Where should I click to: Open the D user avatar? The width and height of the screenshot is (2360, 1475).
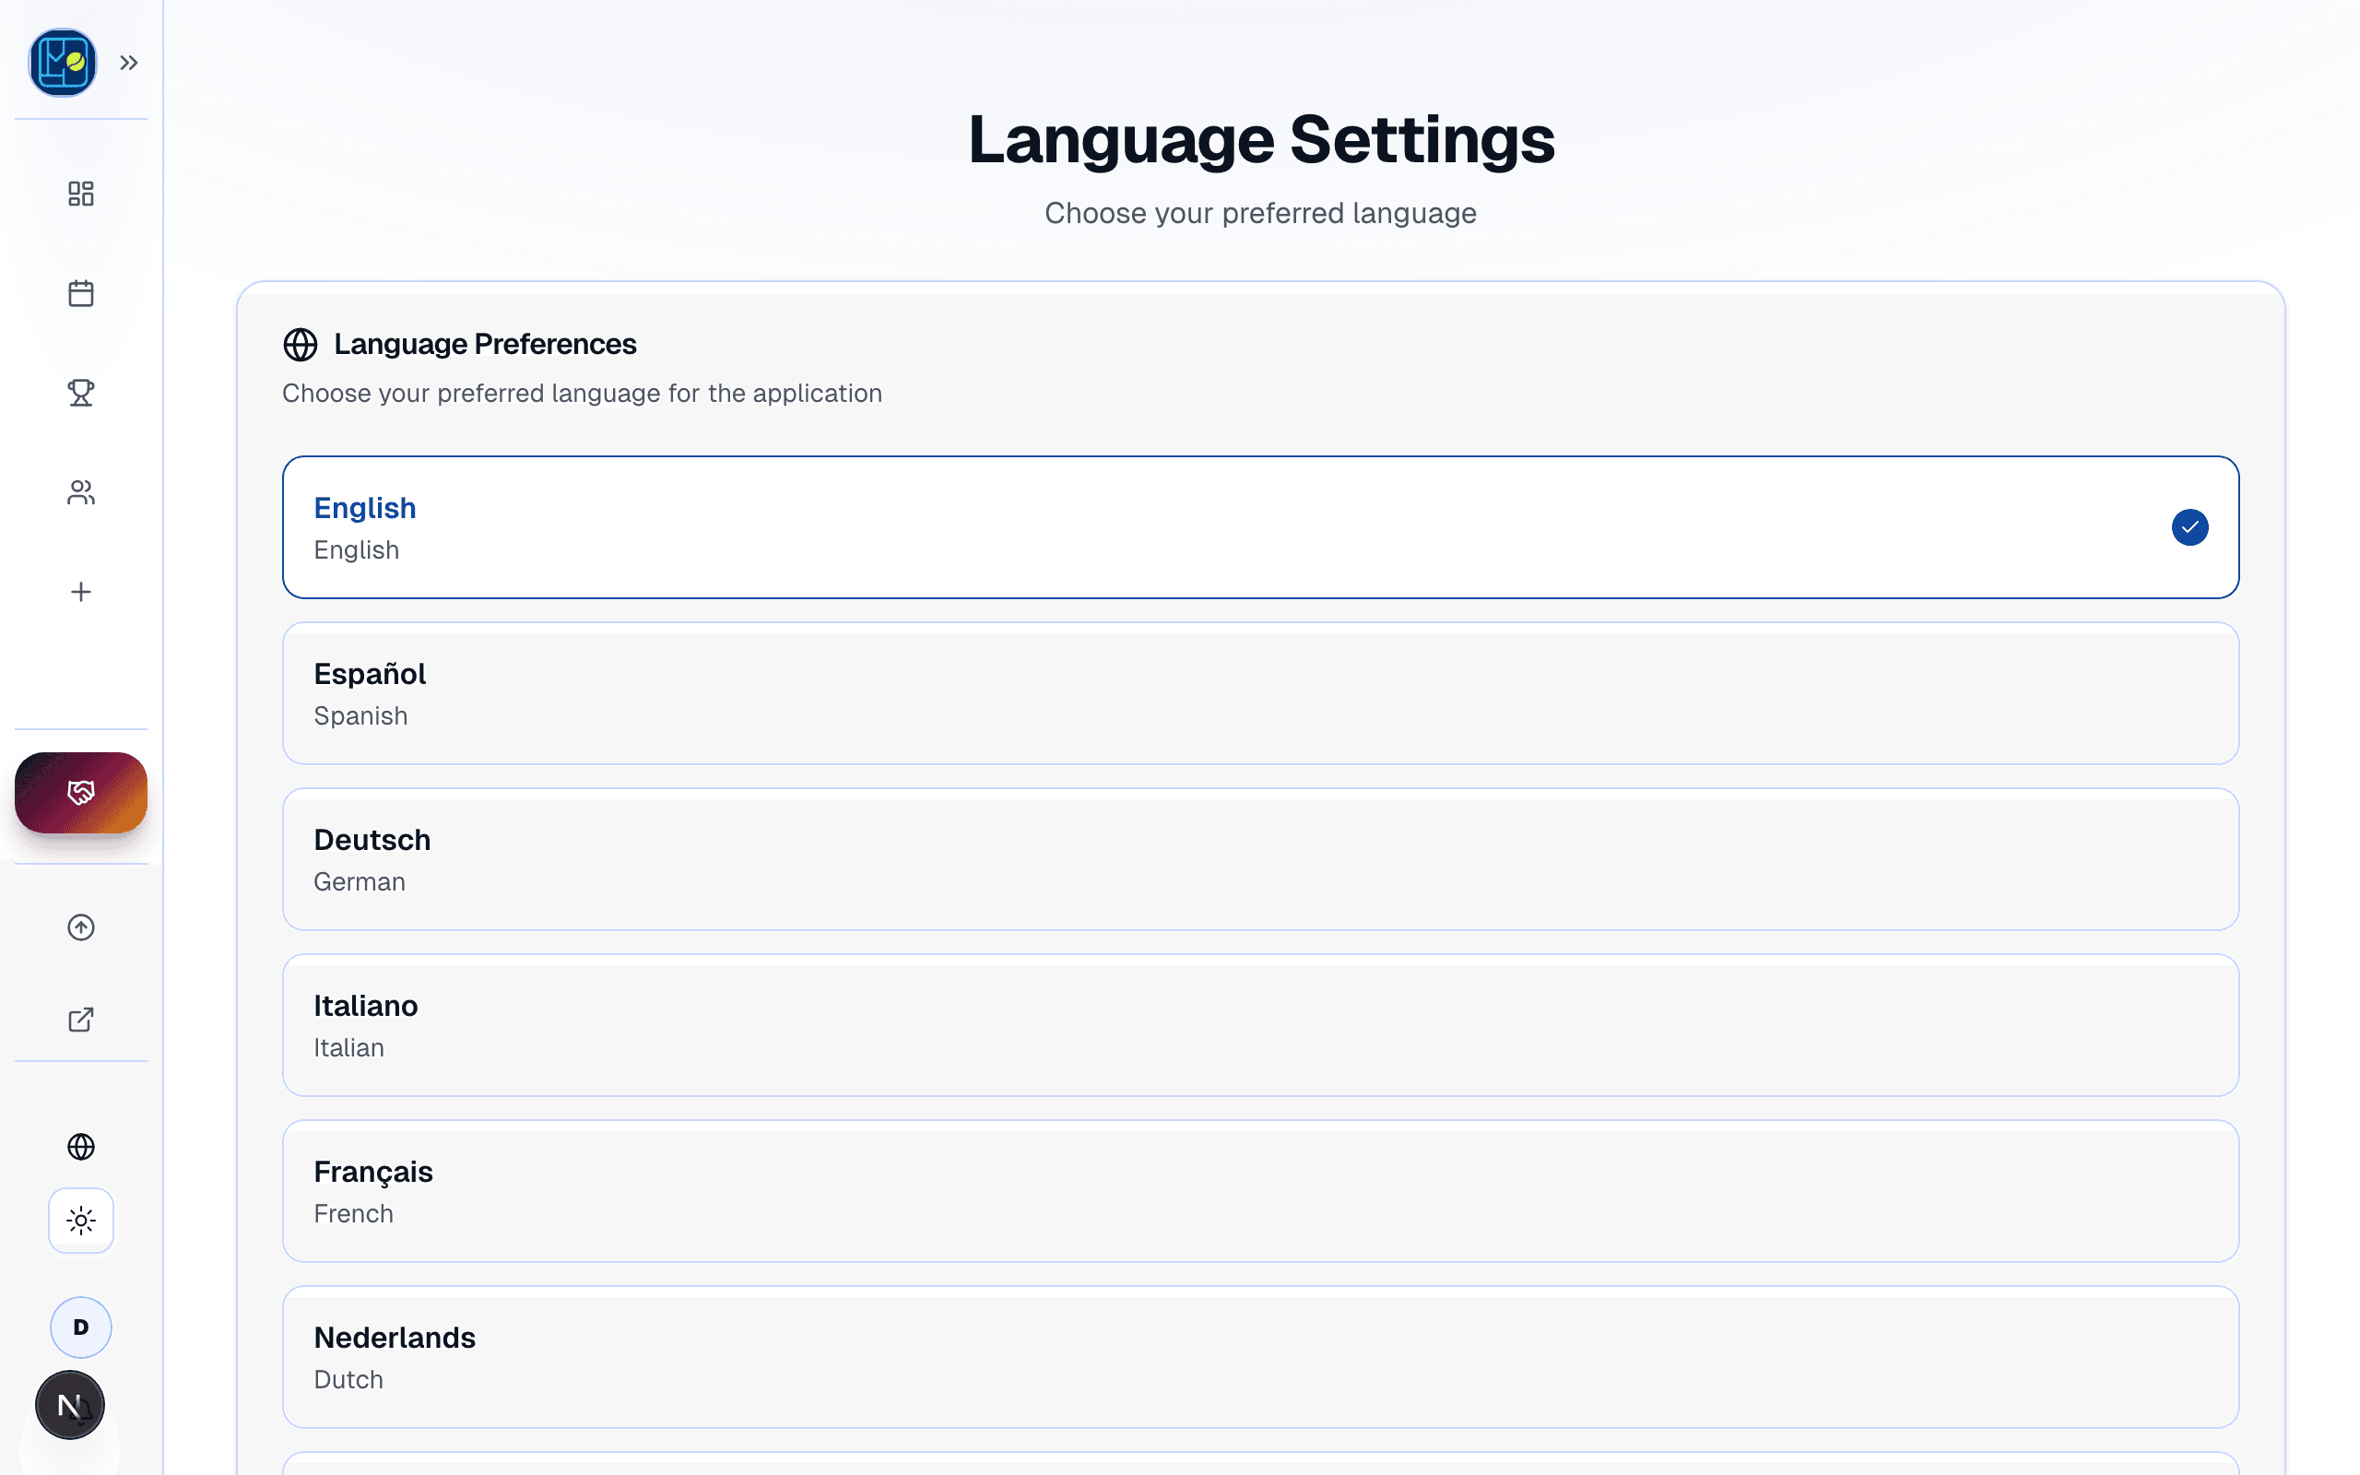tap(81, 1327)
